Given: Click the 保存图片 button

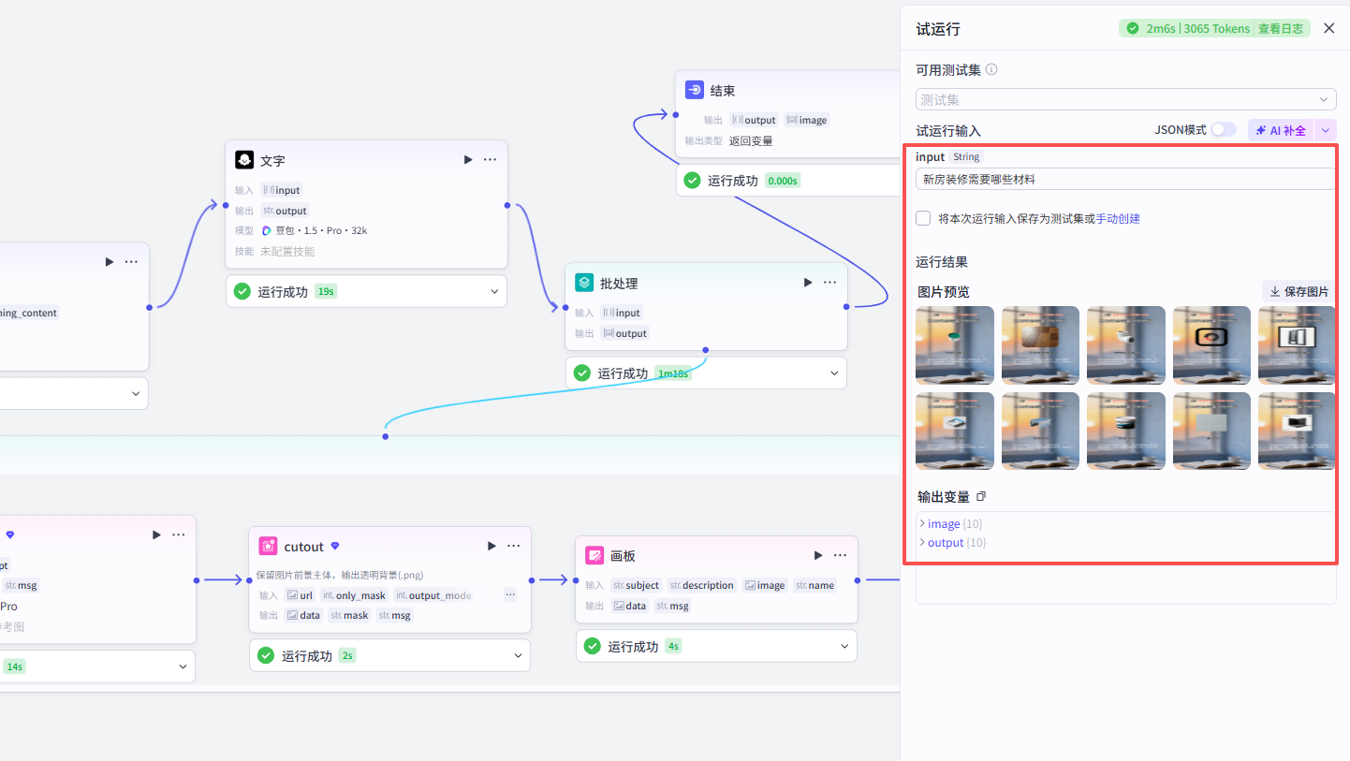Looking at the screenshot, I should (x=1298, y=291).
